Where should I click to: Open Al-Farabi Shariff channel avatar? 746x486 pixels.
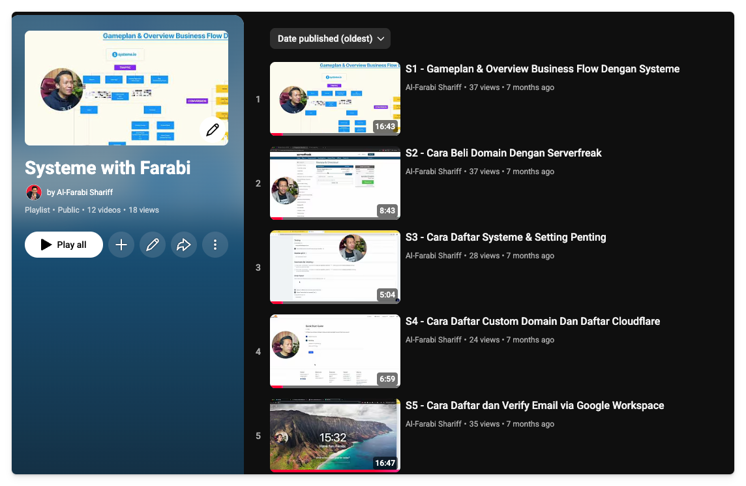click(33, 192)
